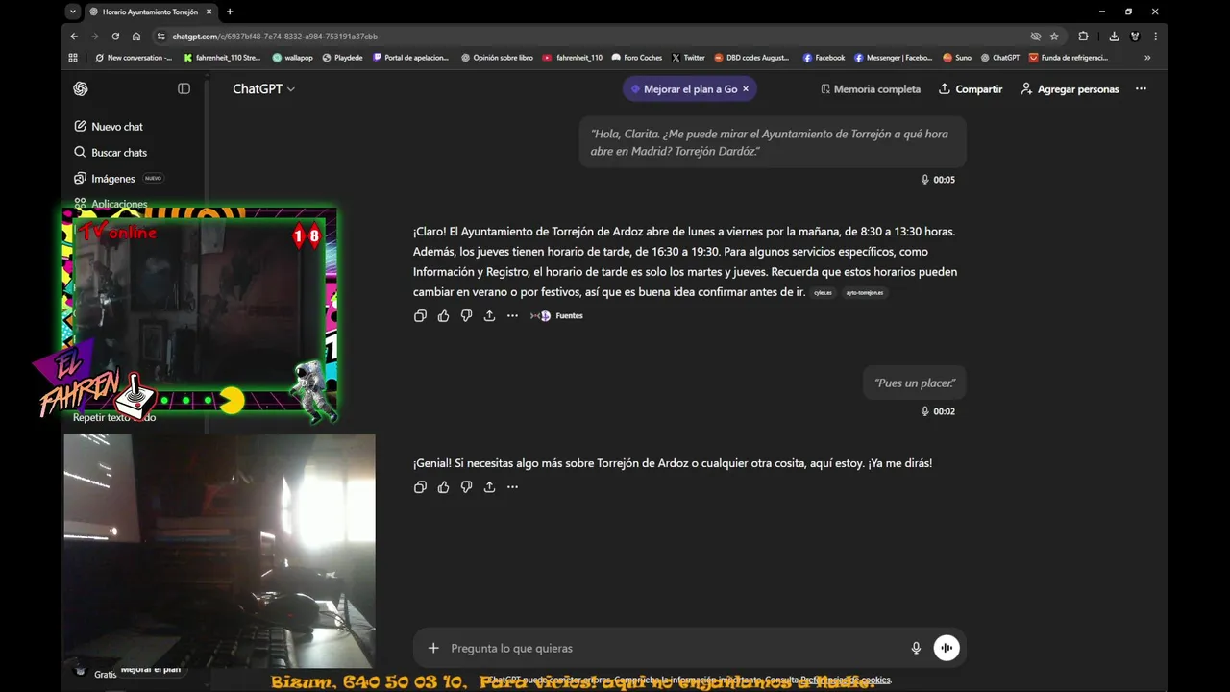Click the plus attach button in composer
Screen dimensions: 1230x692
(x=433, y=648)
